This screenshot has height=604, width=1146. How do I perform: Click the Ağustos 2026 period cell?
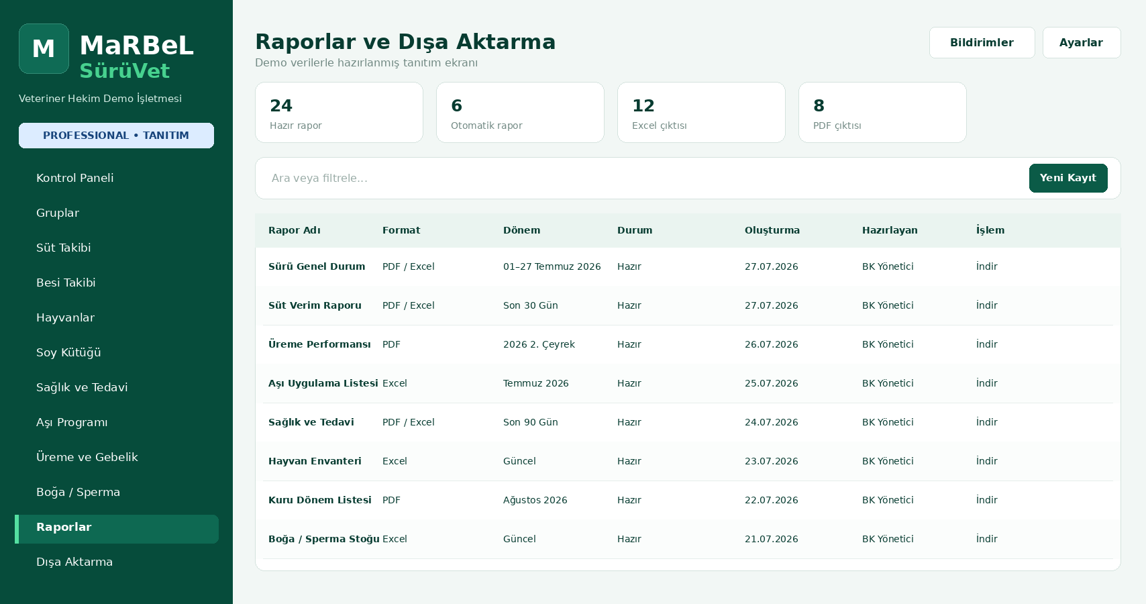(x=535, y=500)
